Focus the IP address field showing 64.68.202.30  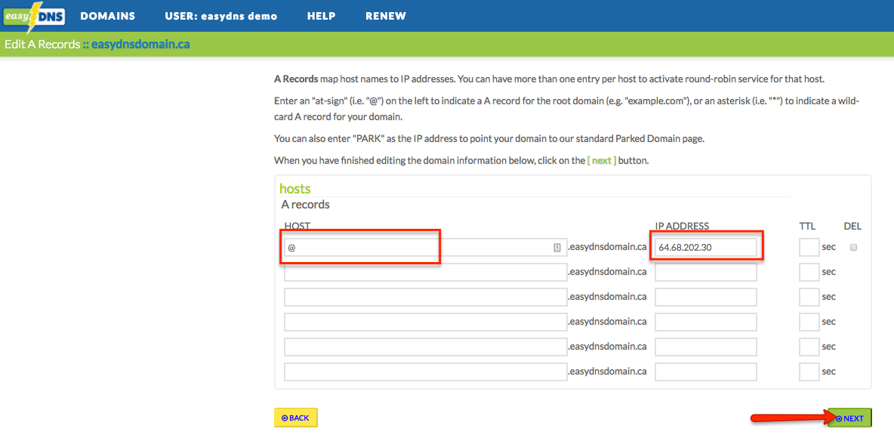(x=706, y=248)
